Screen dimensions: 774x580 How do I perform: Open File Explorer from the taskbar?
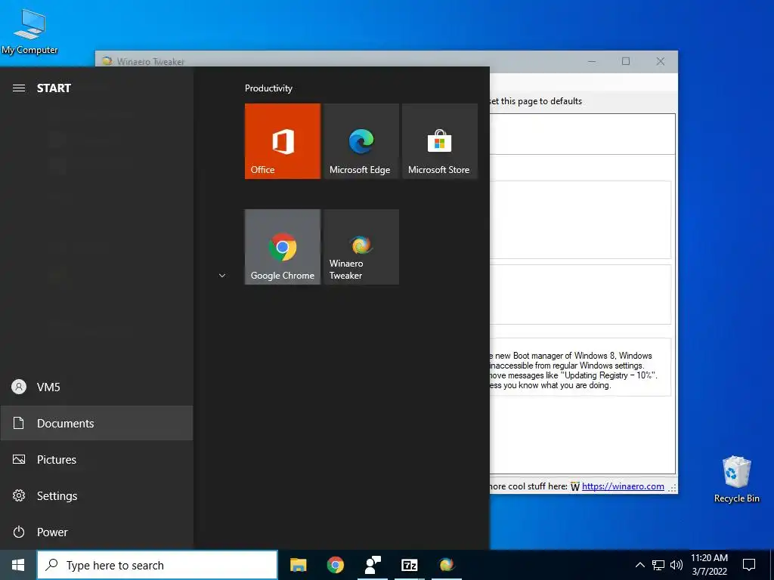pyautogui.click(x=298, y=565)
